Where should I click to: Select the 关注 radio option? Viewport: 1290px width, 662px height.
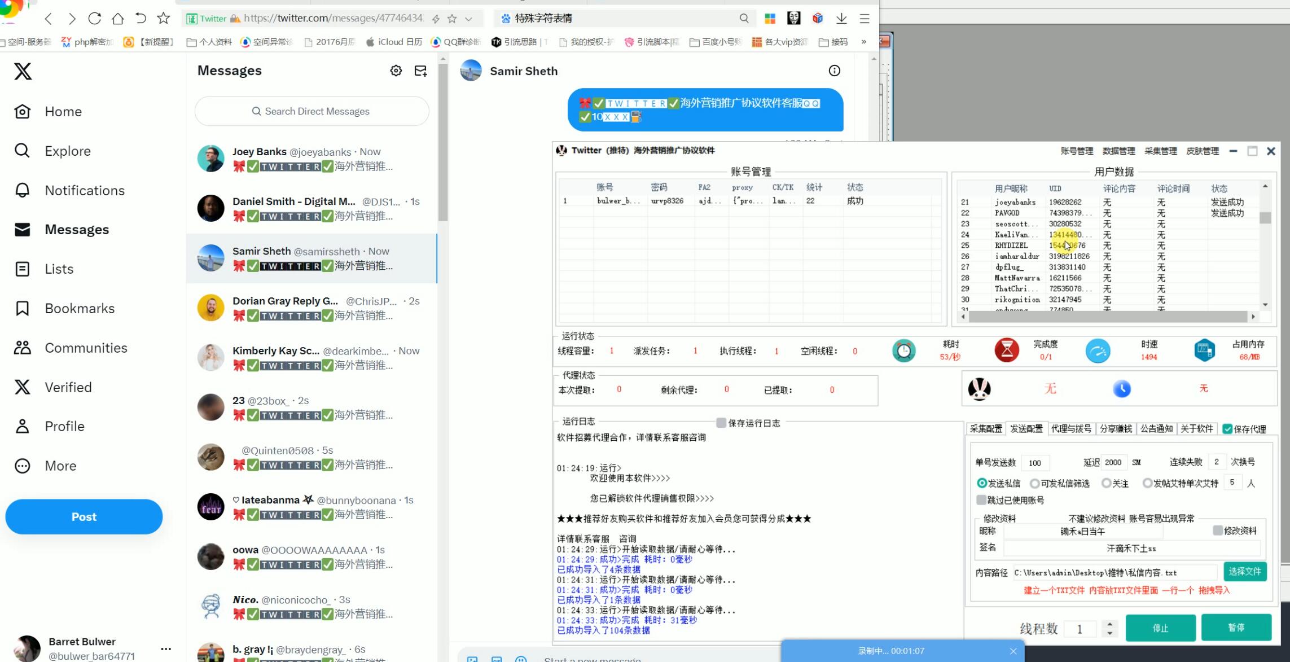click(x=1106, y=483)
